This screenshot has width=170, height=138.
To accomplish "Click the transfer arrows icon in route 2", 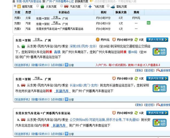I will pyautogui.click(x=136, y=78).
